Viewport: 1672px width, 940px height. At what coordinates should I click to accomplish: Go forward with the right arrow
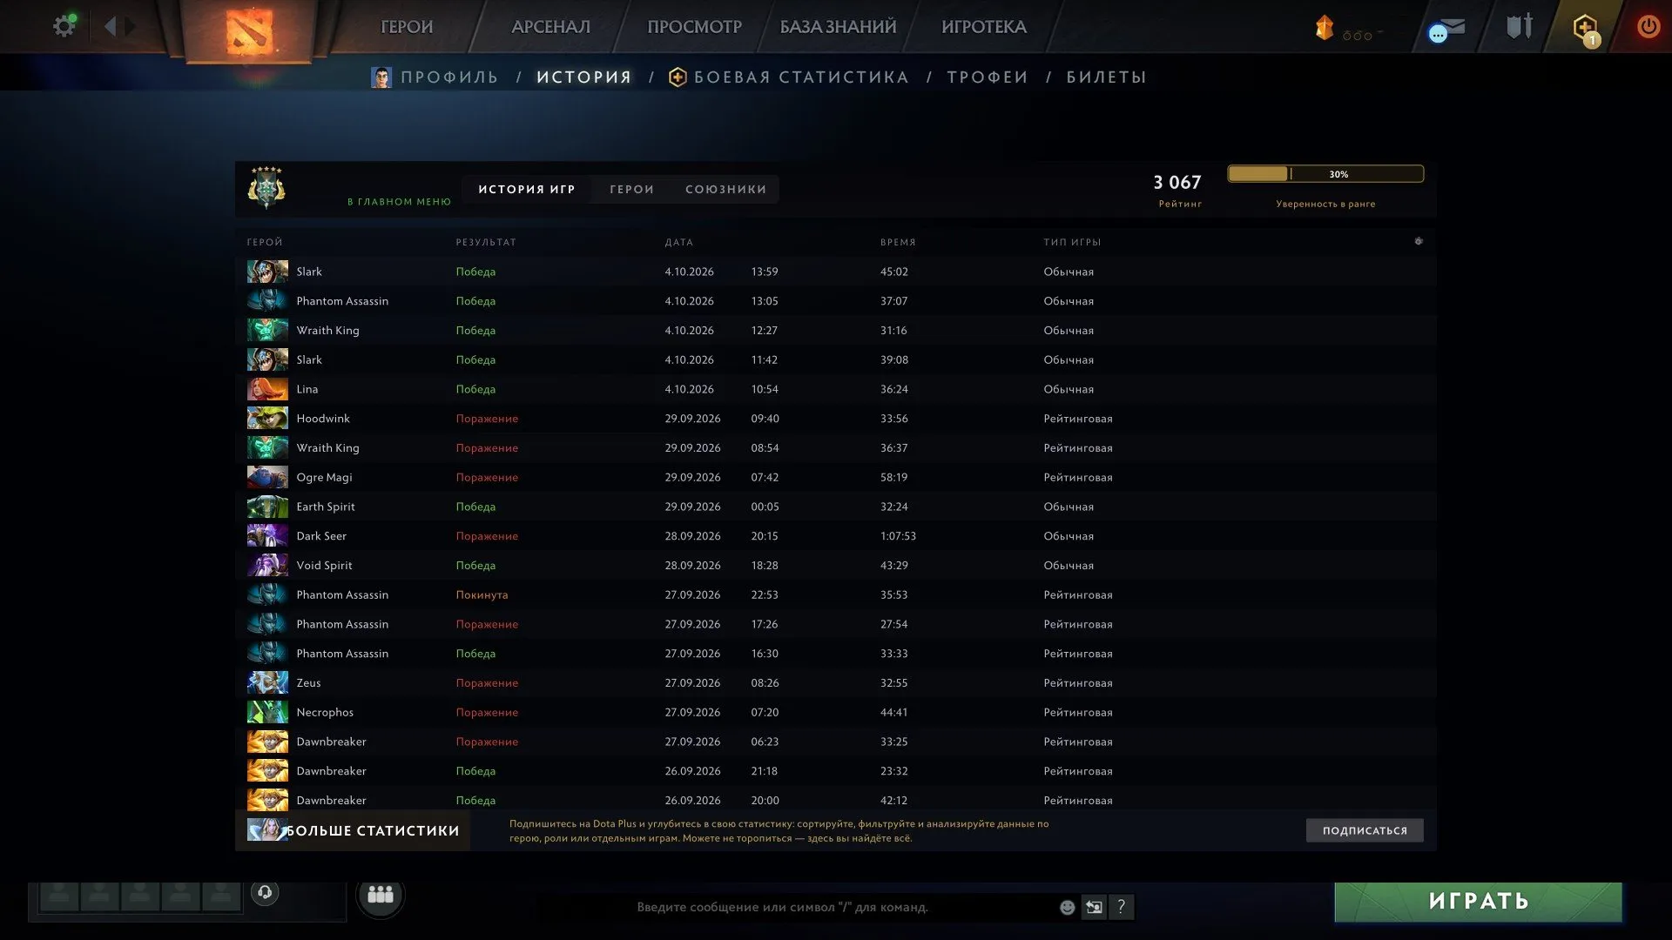click(130, 26)
